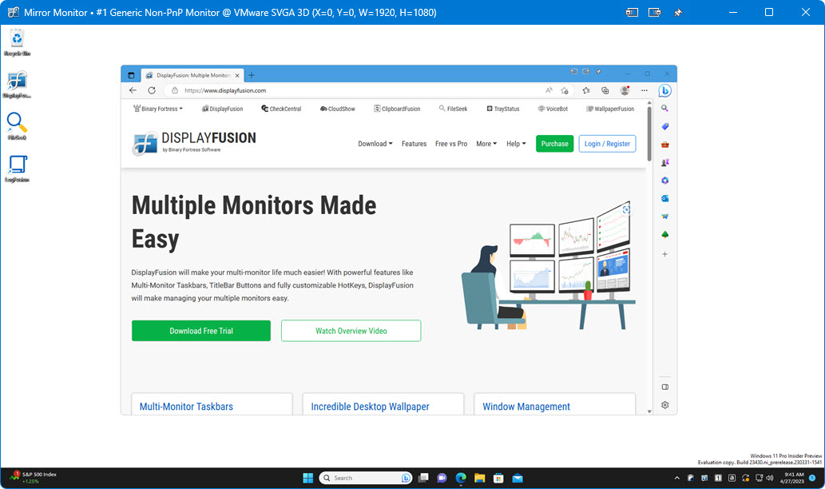
Task: Open the Recycle Bin desktop icon
Action: tap(18, 42)
